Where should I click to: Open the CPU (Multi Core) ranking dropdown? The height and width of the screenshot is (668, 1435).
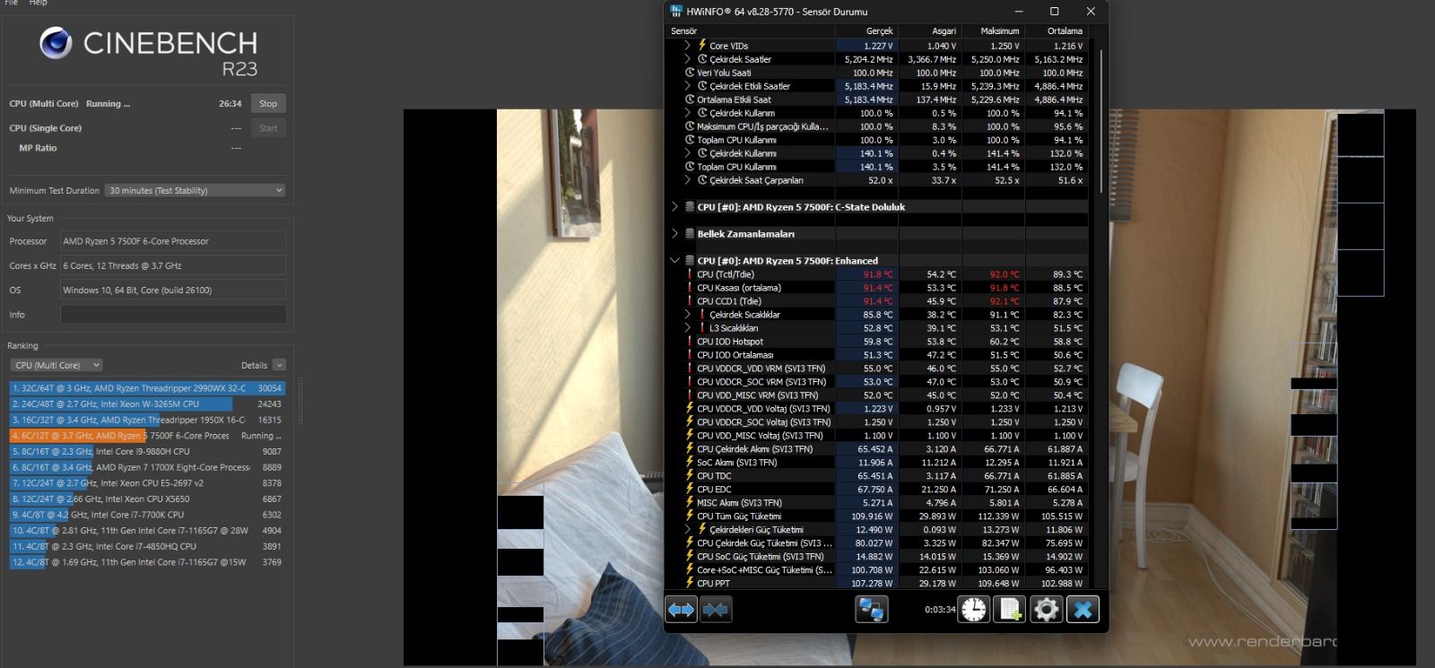pyautogui.click(x=57, y=365)
